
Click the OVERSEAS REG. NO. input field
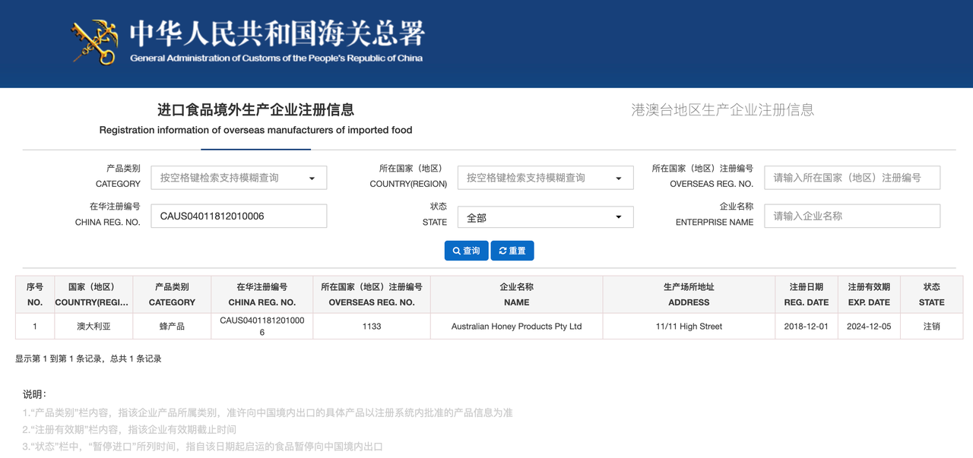tap(852, 178)
